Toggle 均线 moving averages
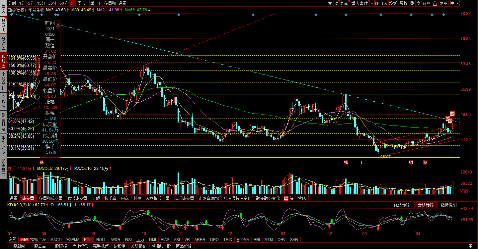This screenshot has height=249, width=478. click(x=393, y=3)
